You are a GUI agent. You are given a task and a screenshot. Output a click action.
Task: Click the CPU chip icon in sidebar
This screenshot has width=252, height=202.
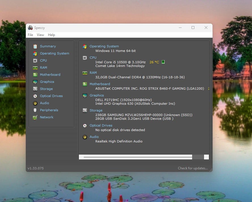35,60
